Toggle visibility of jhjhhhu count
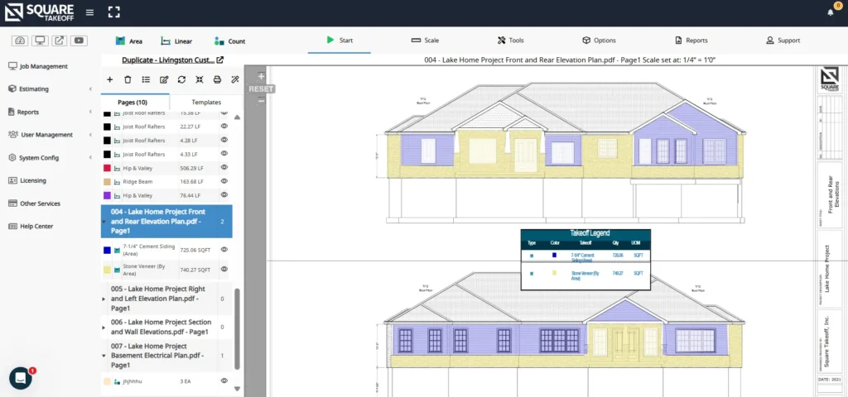The width and height of the screenshot is (848, 397). coord(224,380)
